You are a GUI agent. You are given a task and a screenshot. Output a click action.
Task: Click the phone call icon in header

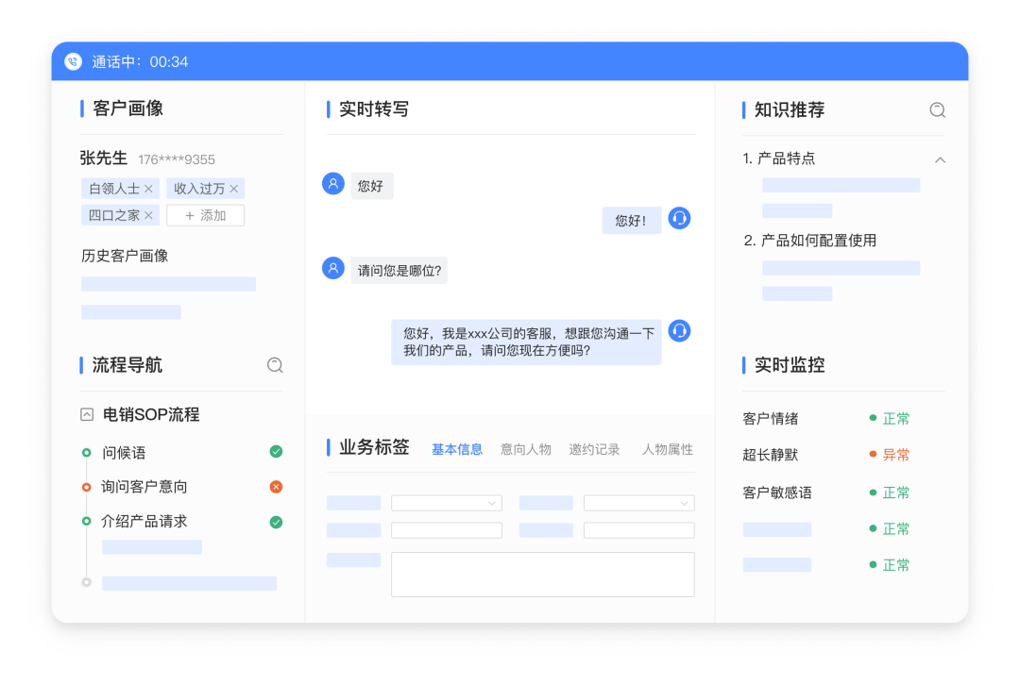[x=73, y=61]
